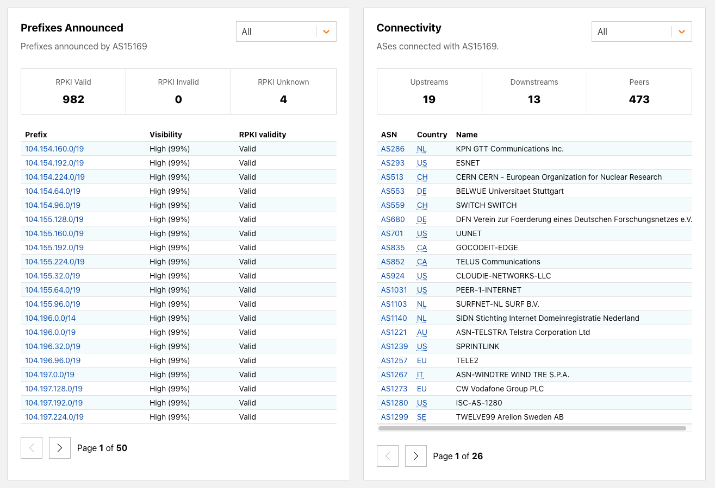Select the Upstreams 19 tab

430,91
